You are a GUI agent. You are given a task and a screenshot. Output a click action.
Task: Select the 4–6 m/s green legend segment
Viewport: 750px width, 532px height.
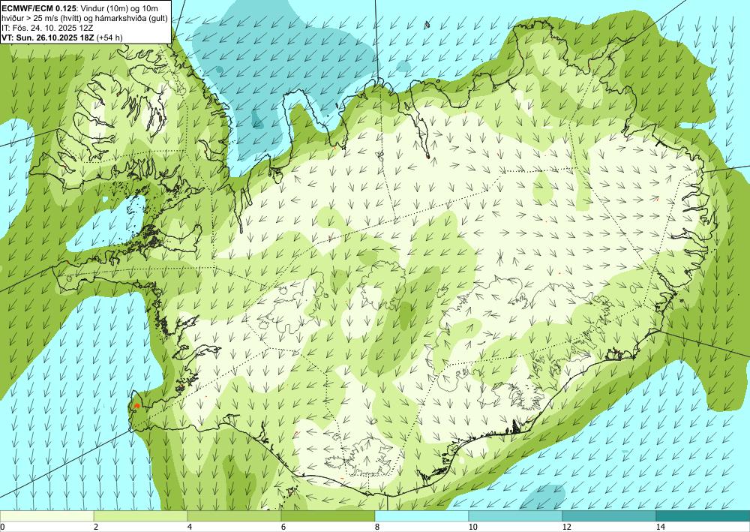click(234, 515)
